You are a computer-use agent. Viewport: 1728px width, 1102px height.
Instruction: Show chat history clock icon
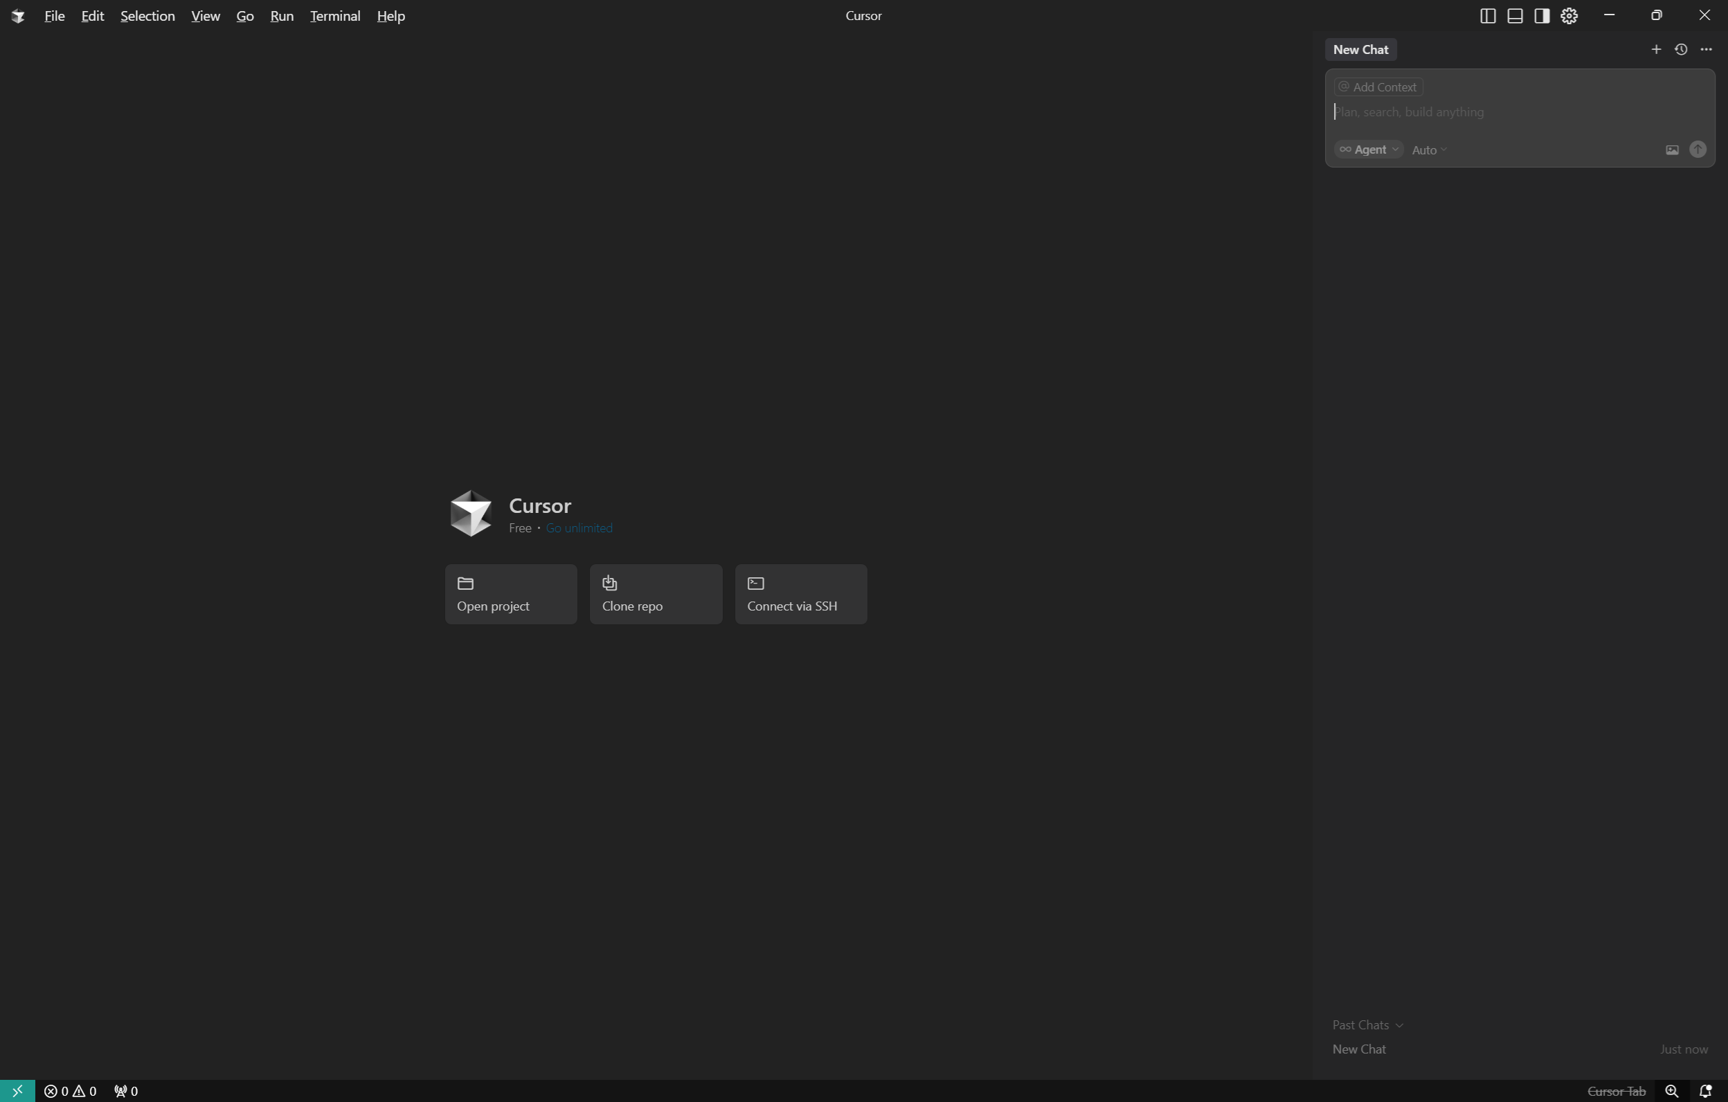[x=1681, y=50]
